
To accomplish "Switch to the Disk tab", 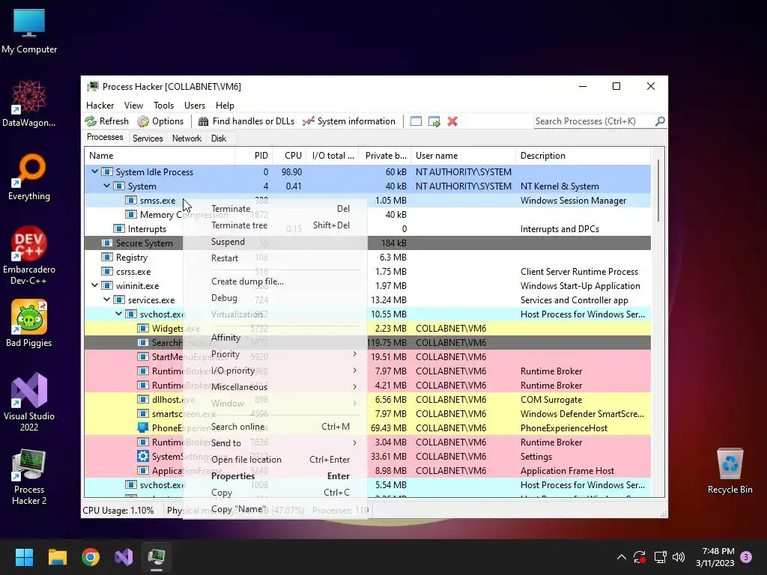I will (219, 139).
